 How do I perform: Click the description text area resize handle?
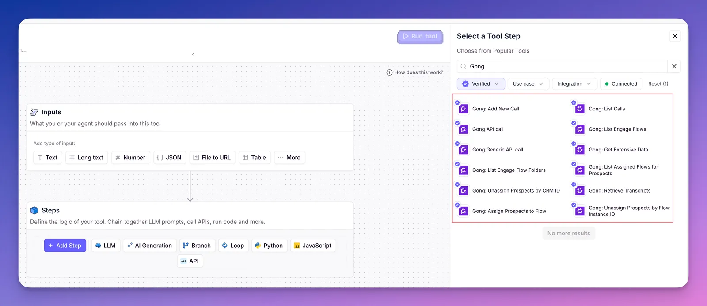(x=193, y=54)
